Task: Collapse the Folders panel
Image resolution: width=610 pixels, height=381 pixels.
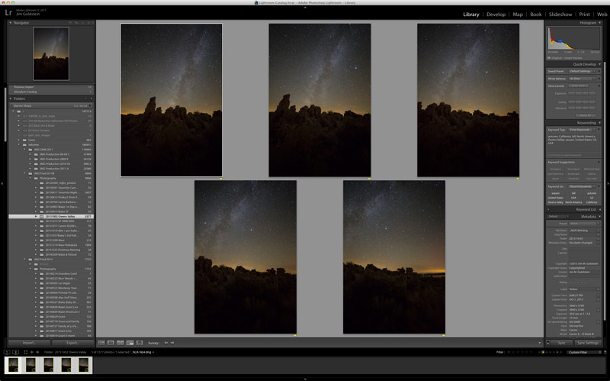Action: pyautogui.click(x=11, y=98)
